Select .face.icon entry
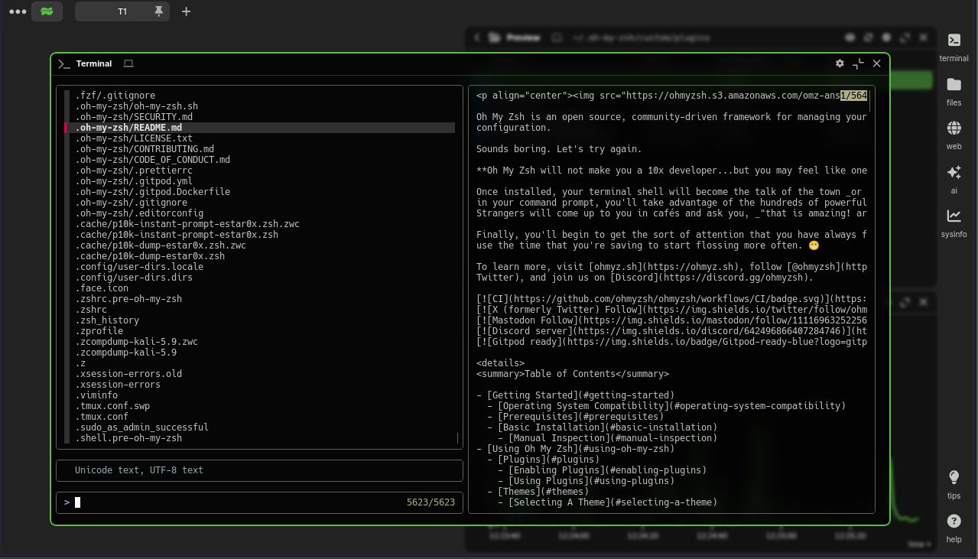The height and width of the screenshot is (559, 978). point(102,288)
